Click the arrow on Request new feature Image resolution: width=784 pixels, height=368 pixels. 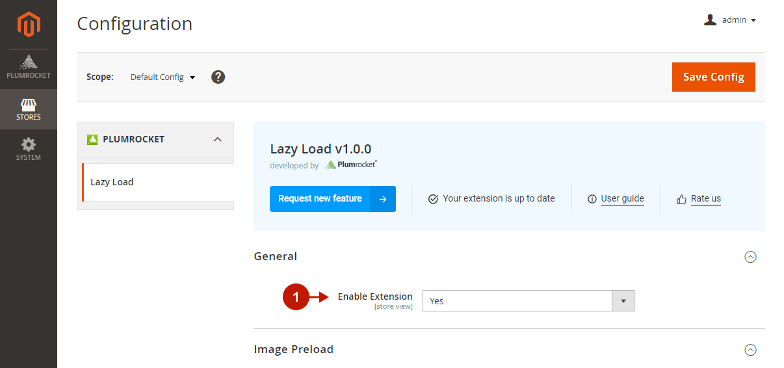(x=383, y=199)
